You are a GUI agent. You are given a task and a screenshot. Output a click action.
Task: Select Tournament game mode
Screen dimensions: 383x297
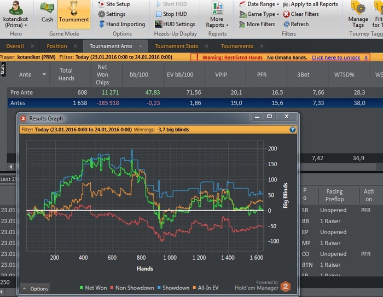pyautogui.click(x=74, y=14)
